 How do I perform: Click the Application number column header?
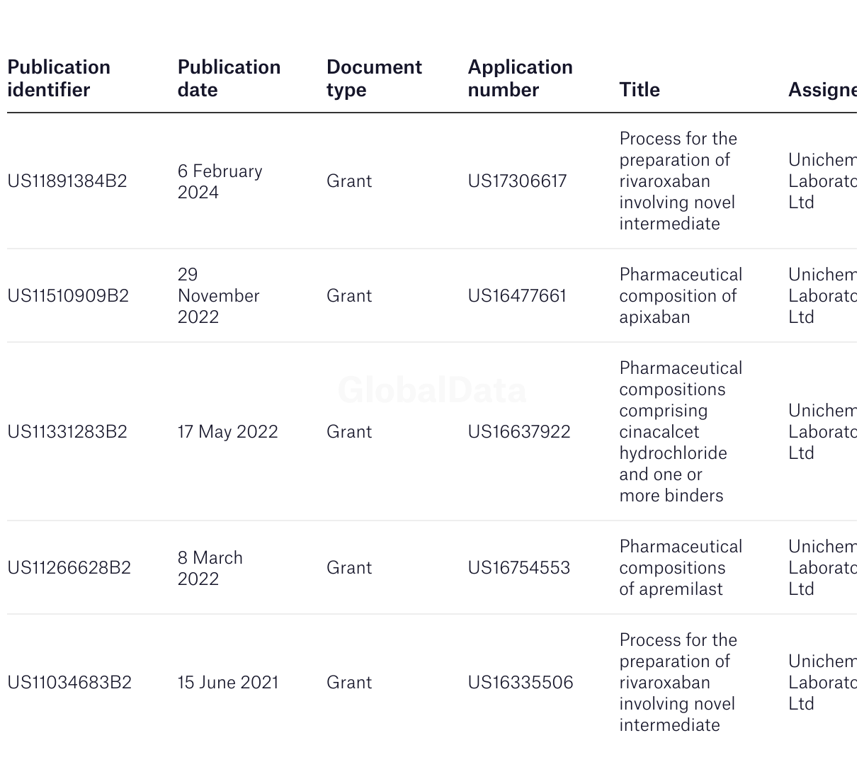pyautogui.click(x=521, y=79)
